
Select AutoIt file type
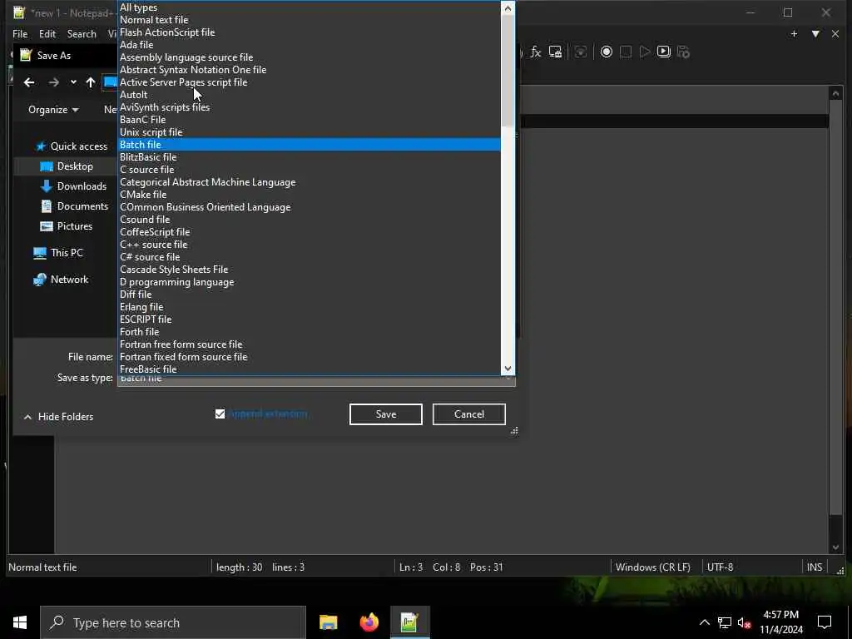[x=310, y=95]
